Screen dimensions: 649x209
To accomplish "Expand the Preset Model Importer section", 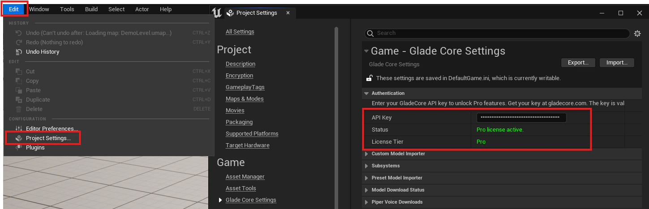I will (x=366, y=178).
